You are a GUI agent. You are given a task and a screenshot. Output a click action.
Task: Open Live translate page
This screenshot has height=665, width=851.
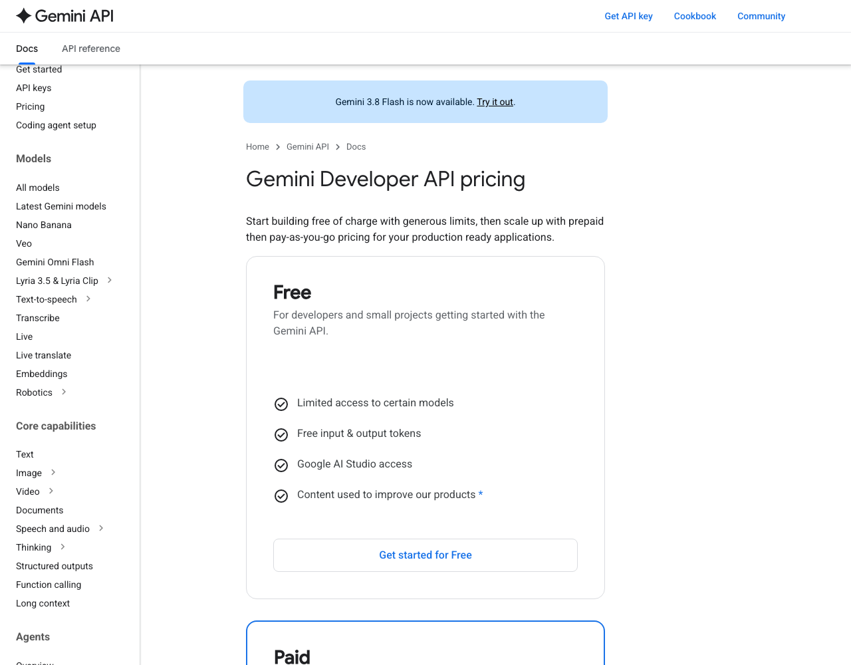43,355
